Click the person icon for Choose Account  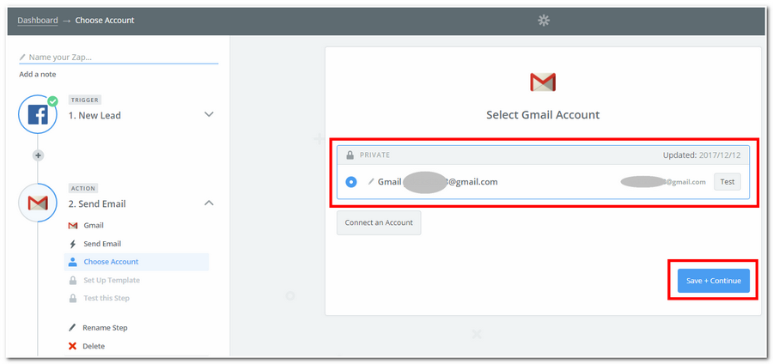(x=73, y=262)
